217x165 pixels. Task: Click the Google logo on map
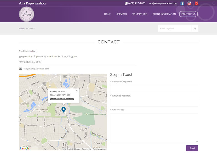25,148
